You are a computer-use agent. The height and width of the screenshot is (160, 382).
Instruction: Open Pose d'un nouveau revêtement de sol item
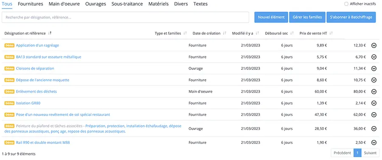point(63,115)
